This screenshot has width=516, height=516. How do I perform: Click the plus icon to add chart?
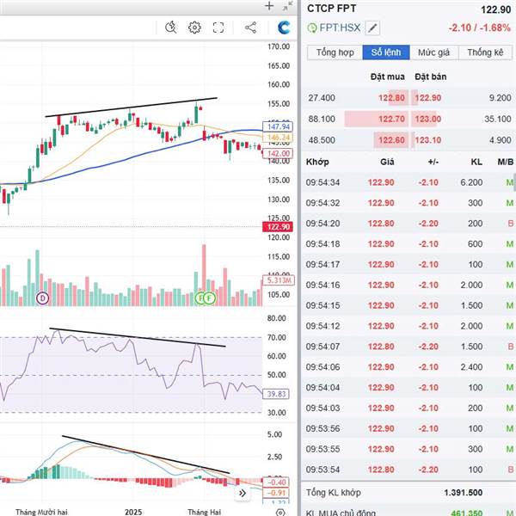point(269,6)
